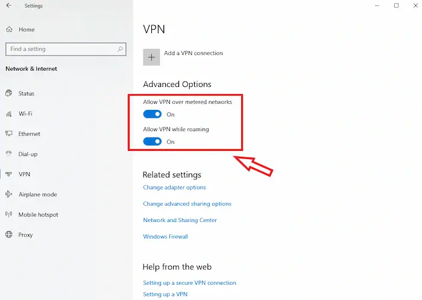The height and width of the screenshot is (300, 422).
Task: Click the Dial-up phone icon
Action: (x=9, y=154)
